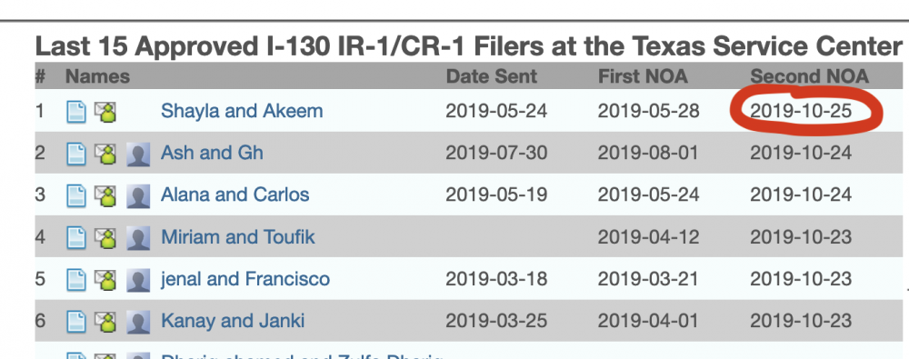
Task: Select jenal and Francisco link
Action: point(245,279)
